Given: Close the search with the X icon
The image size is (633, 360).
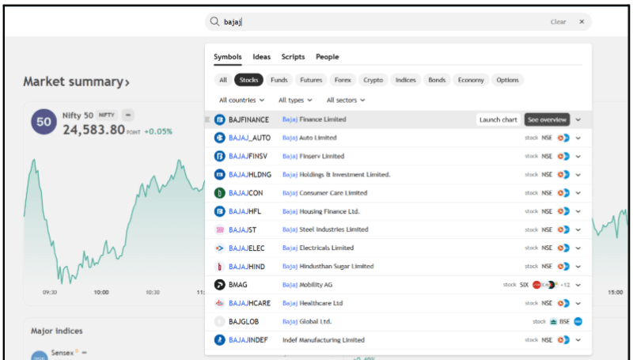Looking at the screenshot, I should pyautogui.click(x=582, y=21).
